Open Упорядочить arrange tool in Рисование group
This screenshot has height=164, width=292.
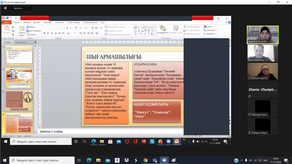tap(162, 30)
